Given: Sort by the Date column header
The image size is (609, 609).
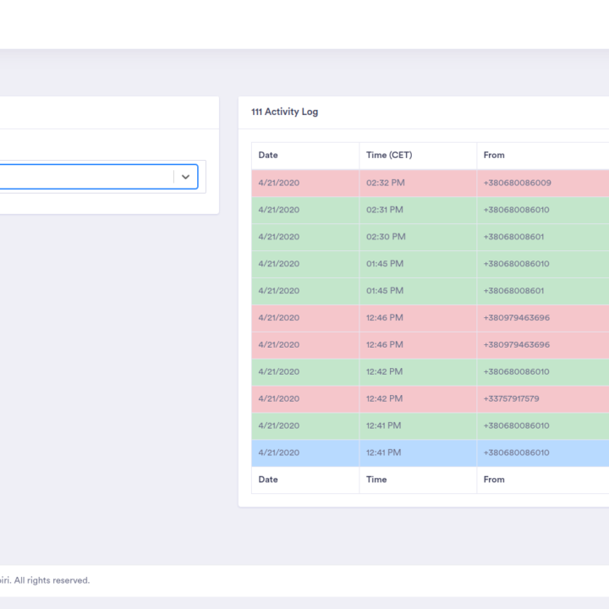Looking at the screenshot, I should (268, 155).
